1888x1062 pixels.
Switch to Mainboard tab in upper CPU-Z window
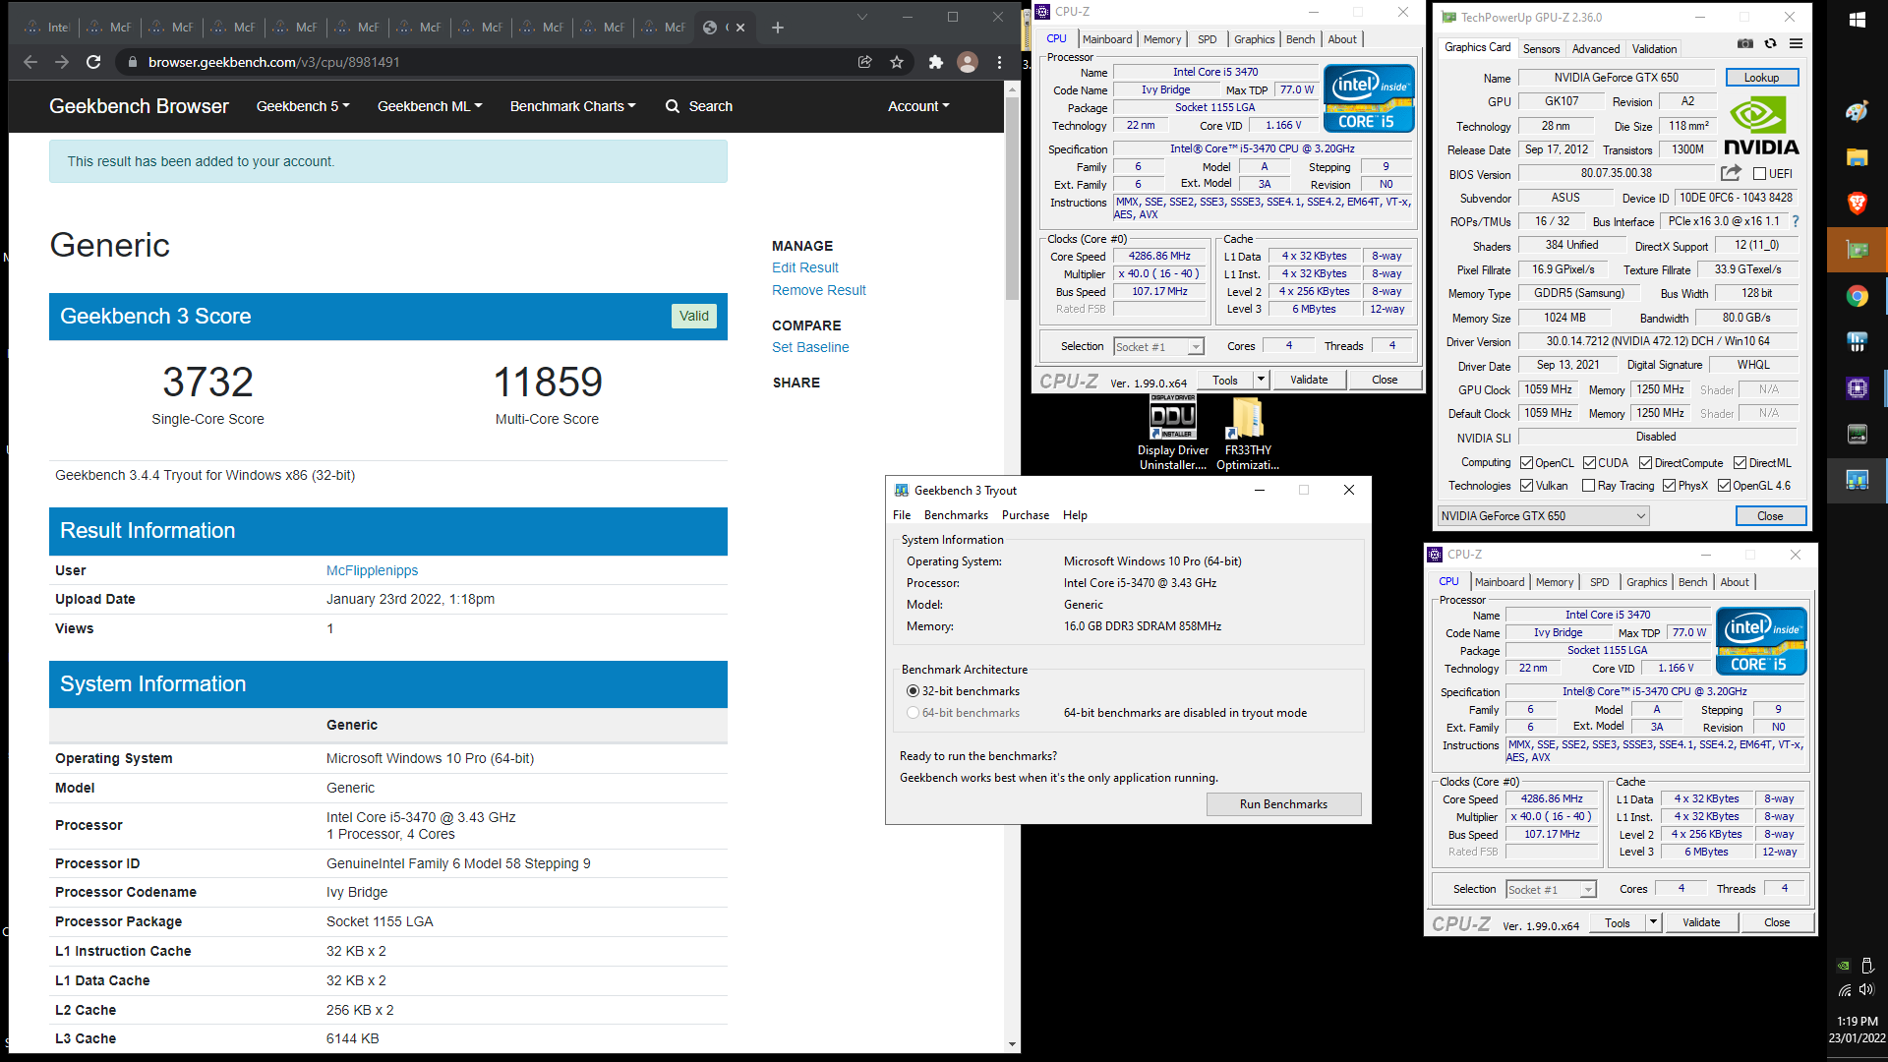tap(1107, 39)
